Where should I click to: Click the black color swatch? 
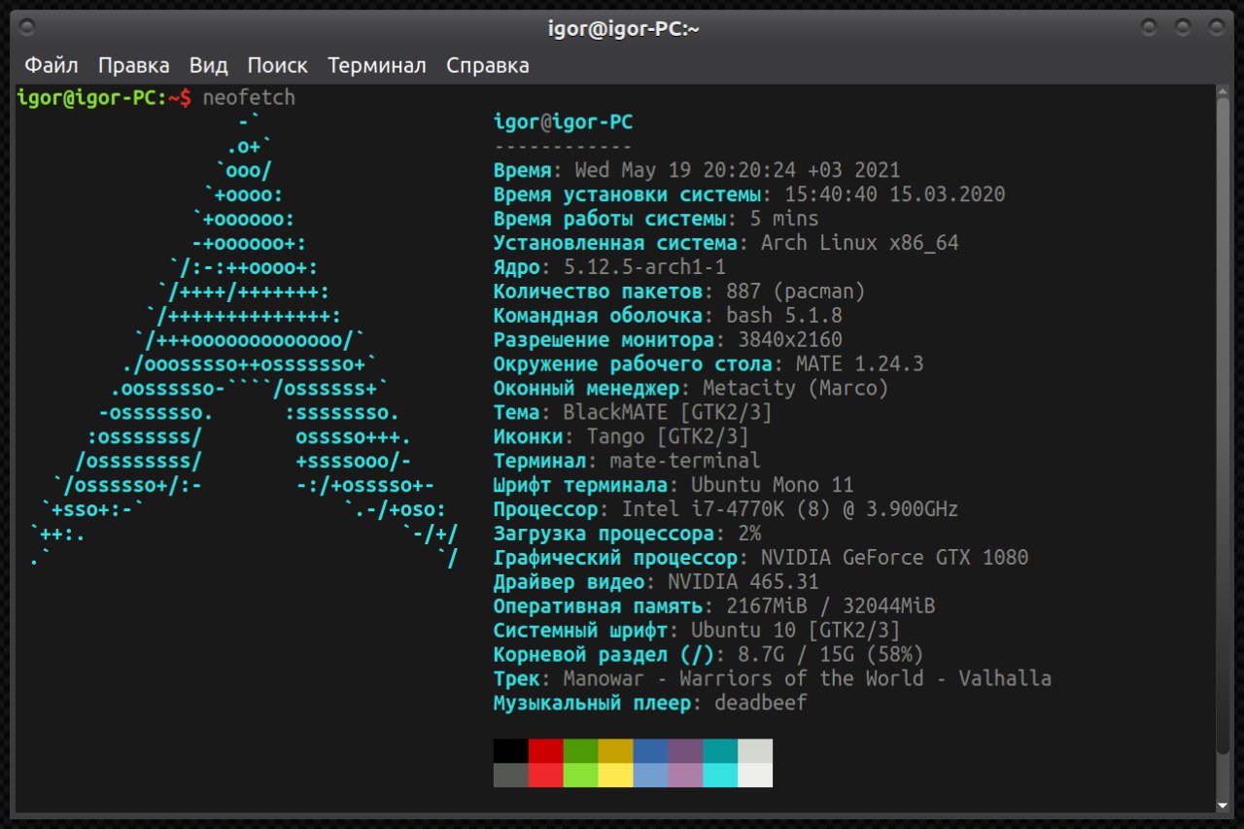coord(511,750)
